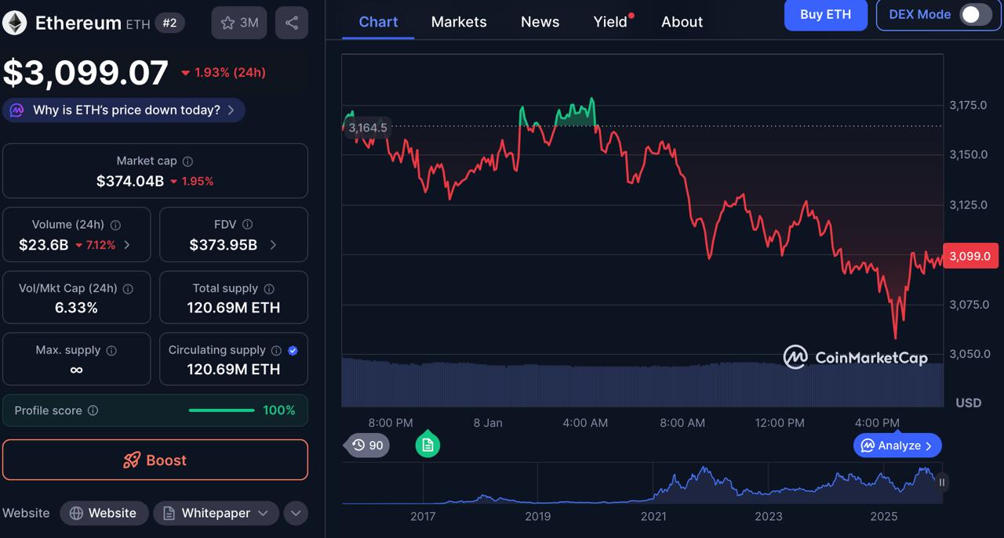This screenshot has height=538, width=1004.
Task: Click the Max. supply info icon
Action: (110, 350)
